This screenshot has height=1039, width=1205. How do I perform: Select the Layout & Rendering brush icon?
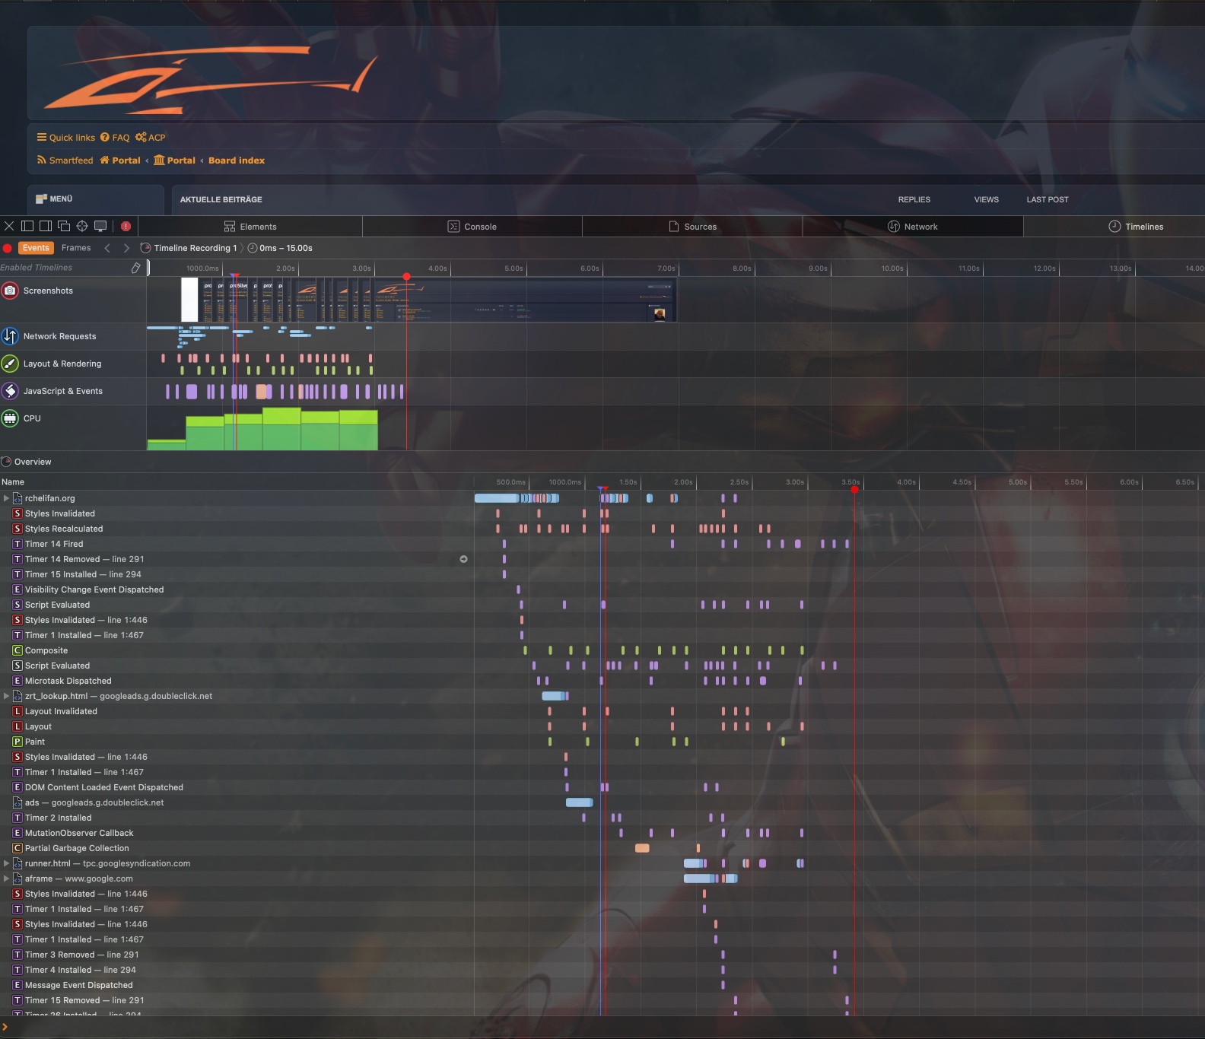pos(10,364)
